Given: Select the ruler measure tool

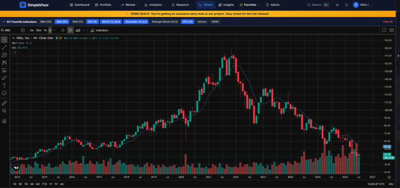Looking at the screenshot, I should [x=4, y=103].
